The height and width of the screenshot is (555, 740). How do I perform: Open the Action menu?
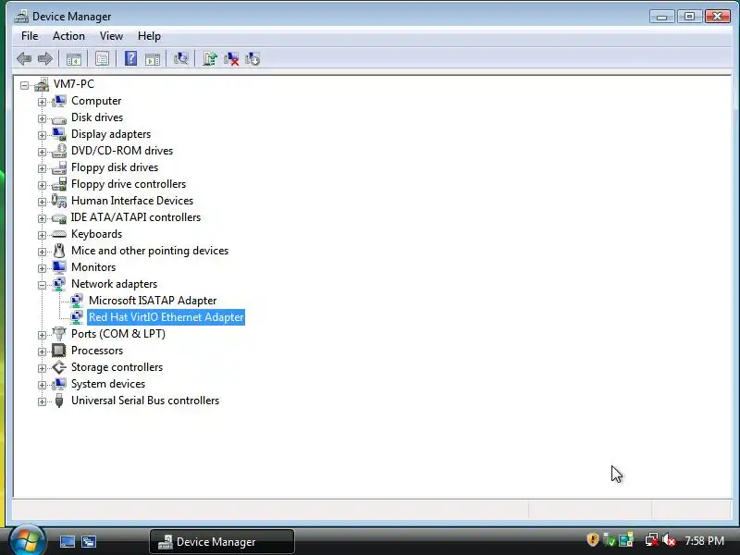tap(68, 36)
